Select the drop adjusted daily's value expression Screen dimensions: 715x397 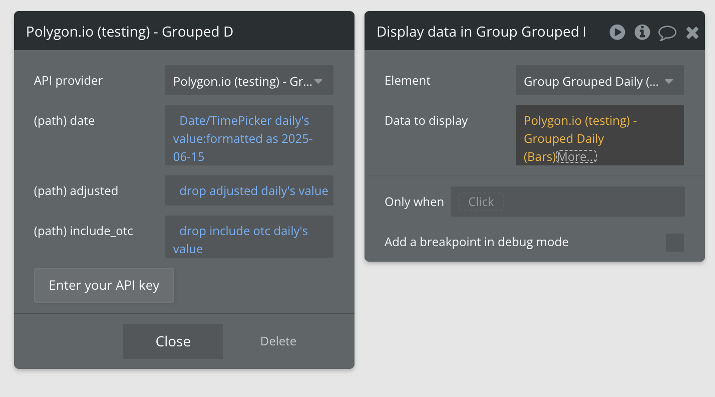tap(253, 191)
